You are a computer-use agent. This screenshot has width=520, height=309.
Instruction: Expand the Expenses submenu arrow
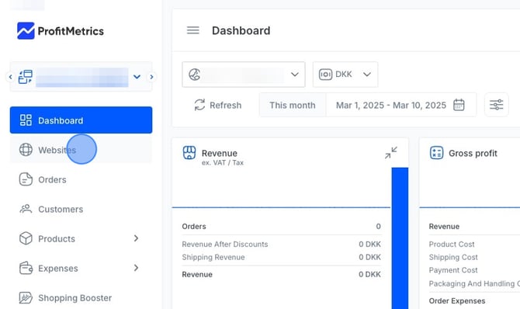pyautogui.click(x=136, y=268)
